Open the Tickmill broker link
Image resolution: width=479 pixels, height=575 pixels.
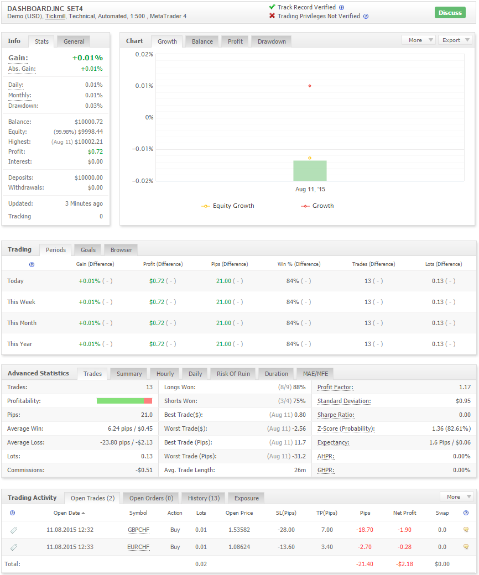tap(55, 16)
